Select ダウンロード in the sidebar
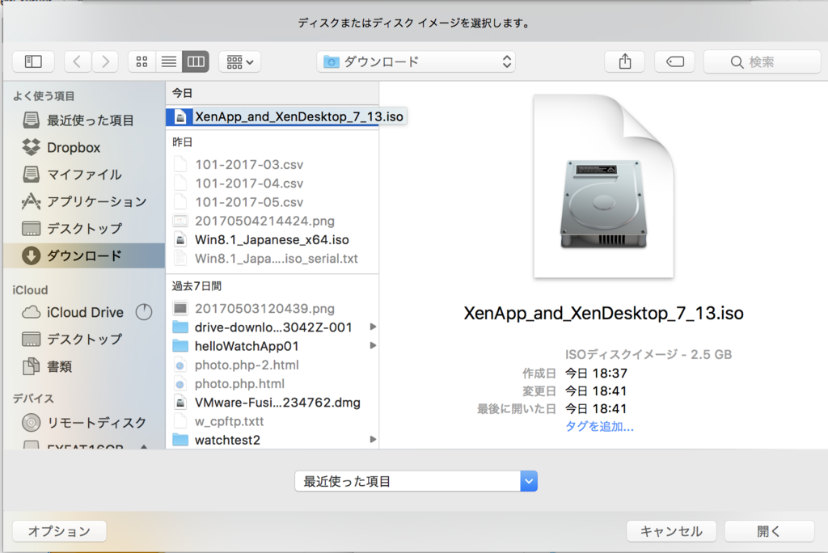Screen dimensions: 828x553 coord(84,255)
